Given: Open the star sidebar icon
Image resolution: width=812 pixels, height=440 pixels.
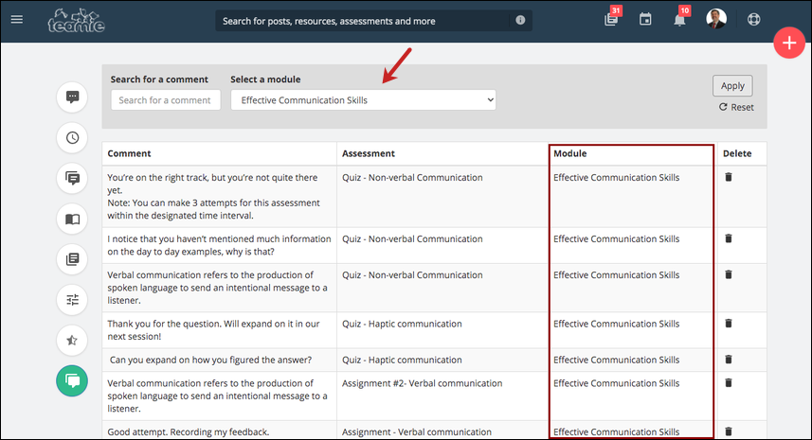Looking at the screenshot, I should [x=73, y=341].
